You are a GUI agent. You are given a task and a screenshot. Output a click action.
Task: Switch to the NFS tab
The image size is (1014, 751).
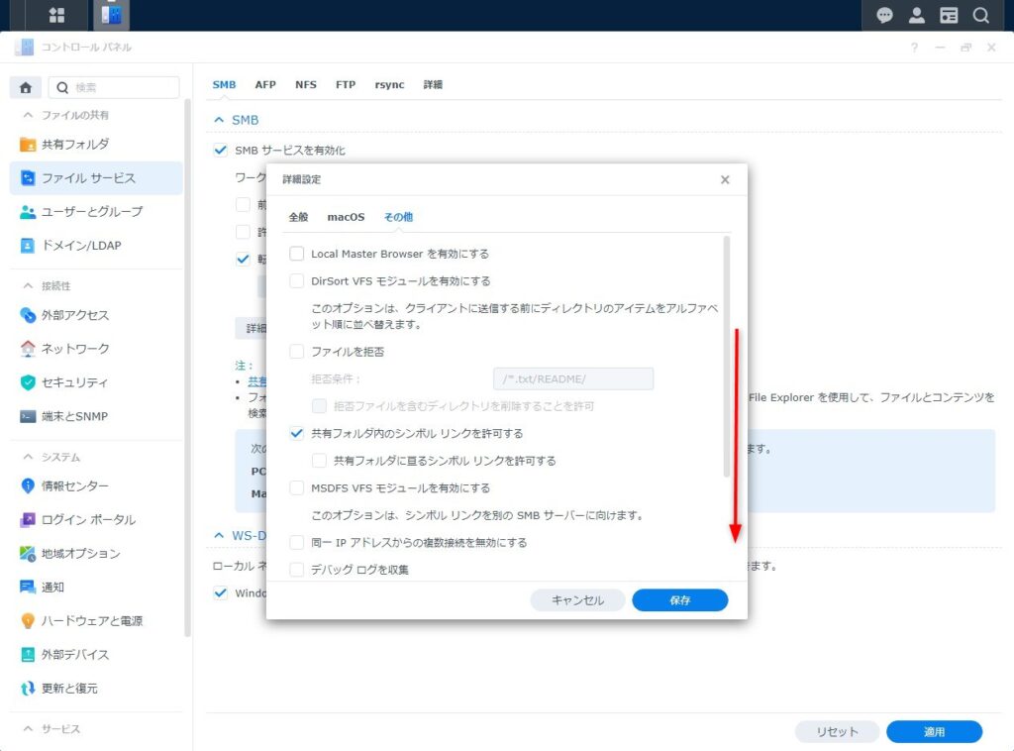[x=305, y=85]
